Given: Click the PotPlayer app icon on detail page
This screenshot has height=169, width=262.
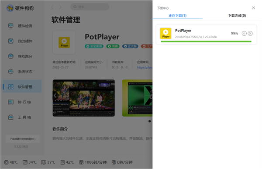Looking at the screenshot, I should [x=64, y=42].
